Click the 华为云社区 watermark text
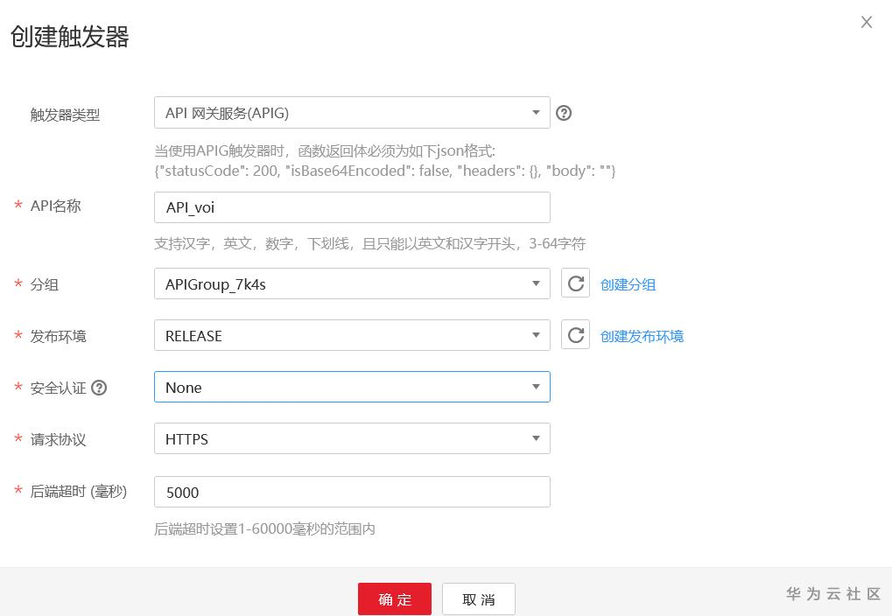The width and height of the screenshot is (892, 616). 832,593
